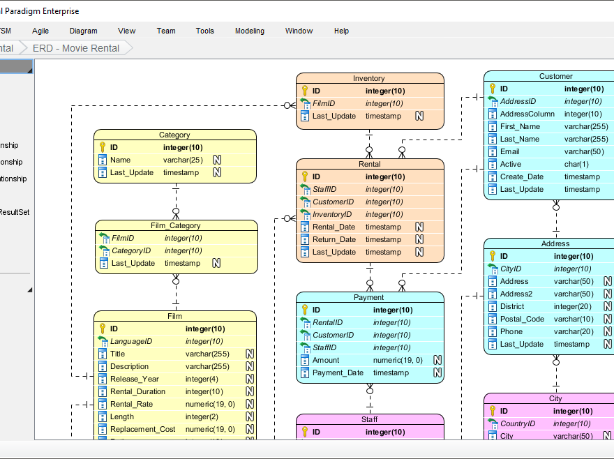Open the Modeling menu

pyautogui.click(x=249, y=31)
